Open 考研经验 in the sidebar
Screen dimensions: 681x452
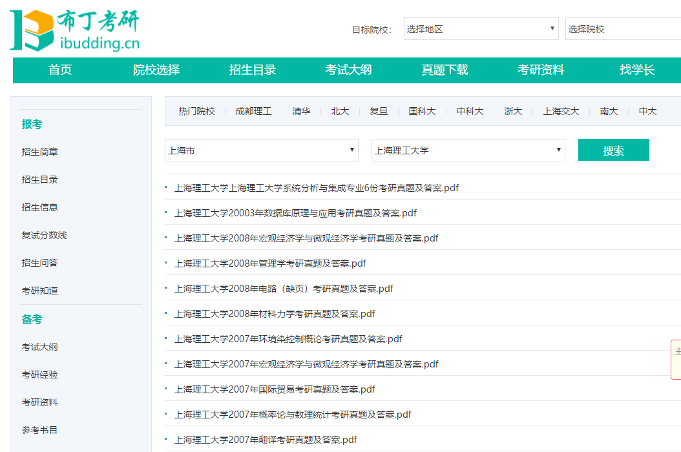pos(40,375)
